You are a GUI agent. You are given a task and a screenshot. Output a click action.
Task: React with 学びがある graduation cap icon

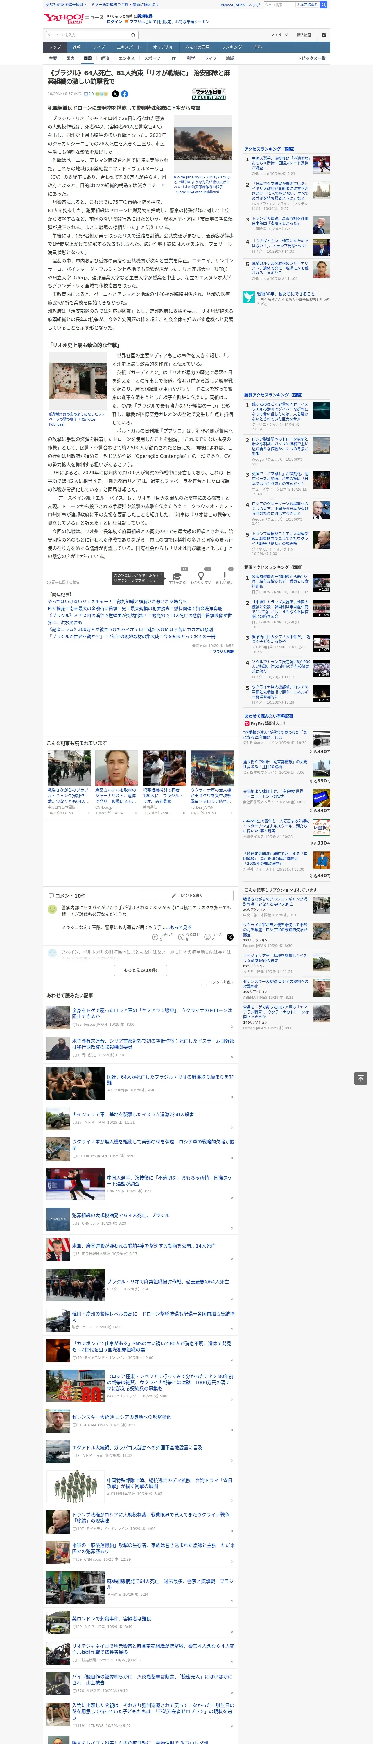pyautogui.click(x=177, y=576)
